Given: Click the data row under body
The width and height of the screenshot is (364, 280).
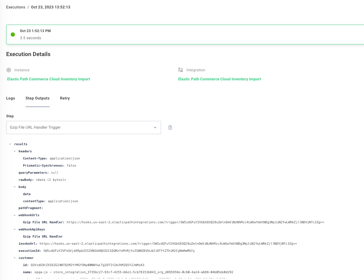Looking at the screenshot, I should [27, 194].
